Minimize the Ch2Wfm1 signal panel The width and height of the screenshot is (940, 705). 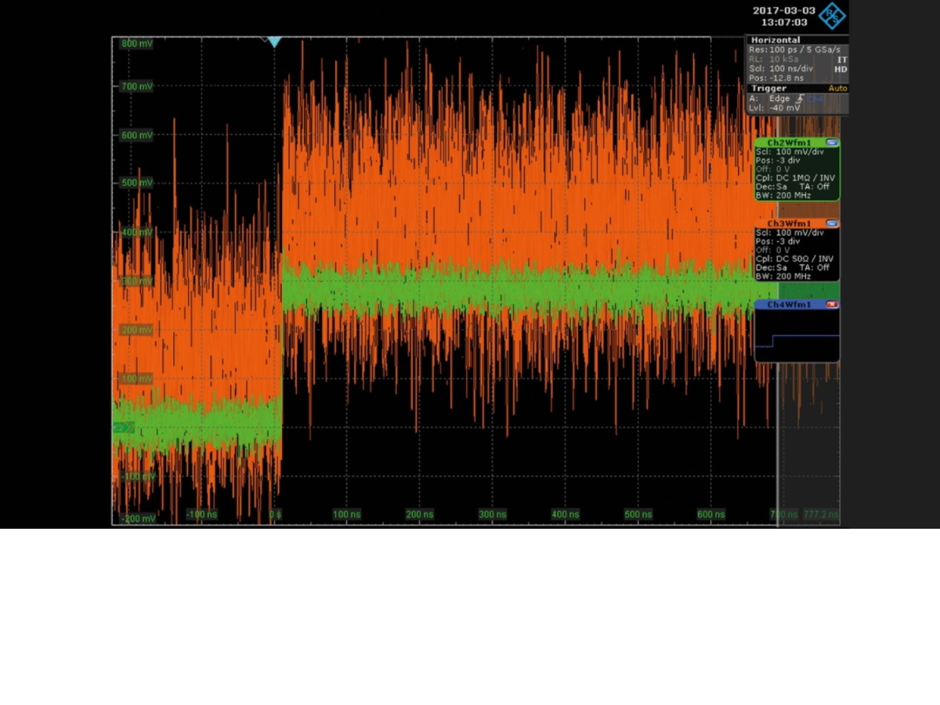point(831,143)
